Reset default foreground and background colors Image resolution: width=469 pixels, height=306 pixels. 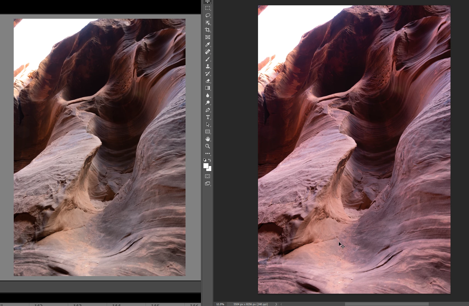[x=205, y=160]
